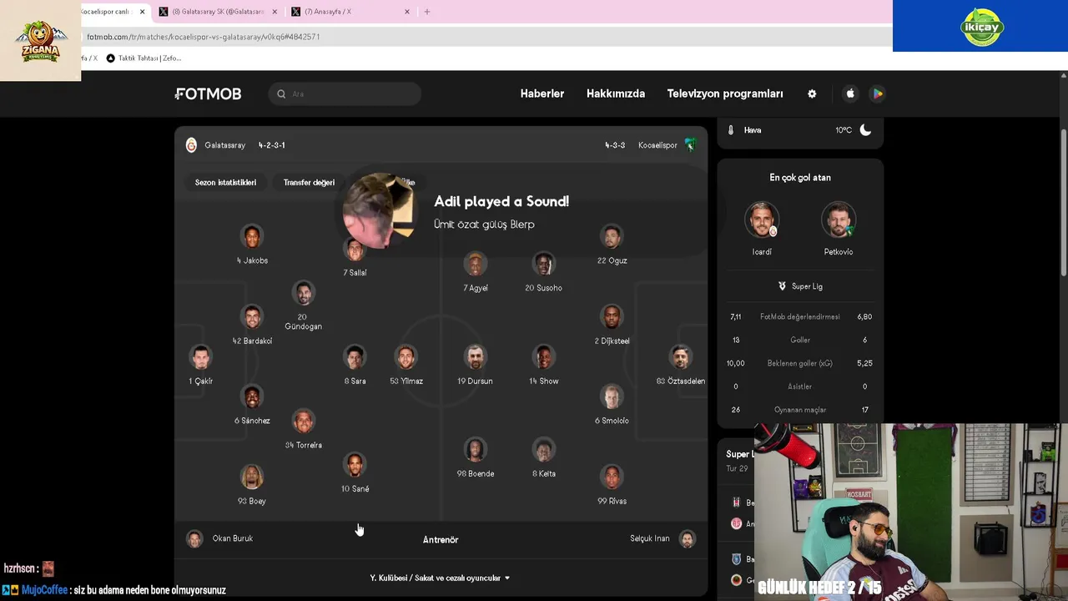Open coach Okan Buruk profile

pos(219,538)
